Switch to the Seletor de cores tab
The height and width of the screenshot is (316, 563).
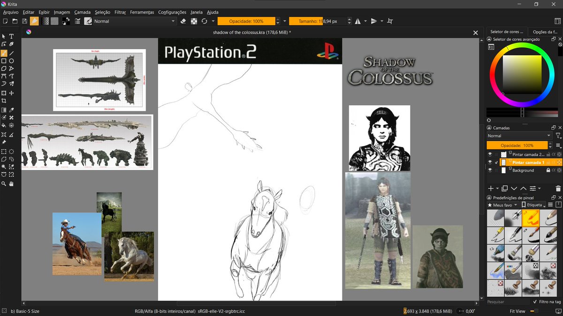click(x=506, y=32)
